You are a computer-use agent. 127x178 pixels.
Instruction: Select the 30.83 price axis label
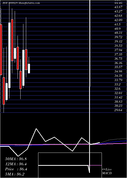tap(118, 101)
